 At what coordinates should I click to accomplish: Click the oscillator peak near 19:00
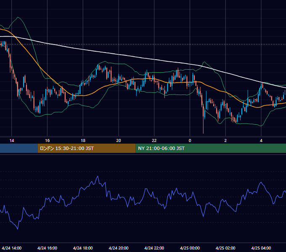tap(98, 176)
